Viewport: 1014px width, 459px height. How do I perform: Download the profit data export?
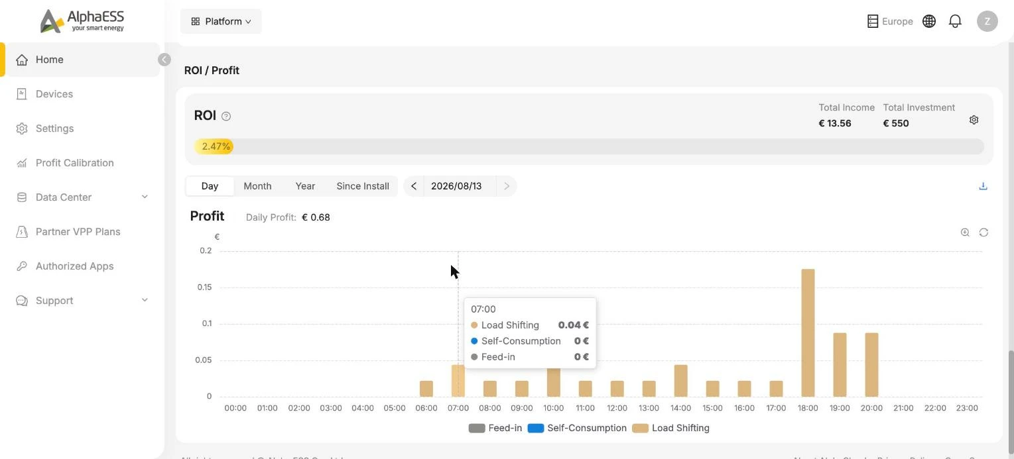point(983,186)
